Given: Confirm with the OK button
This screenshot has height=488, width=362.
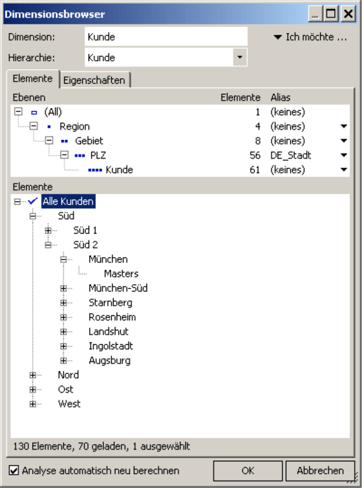Looking at the screenshot, I should tap(248, 471).
